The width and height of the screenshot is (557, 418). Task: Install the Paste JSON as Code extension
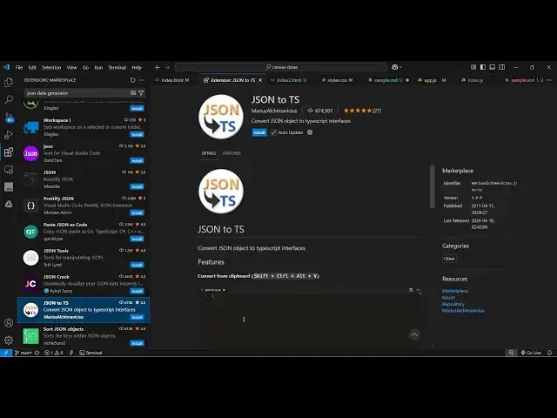(137, 239)
